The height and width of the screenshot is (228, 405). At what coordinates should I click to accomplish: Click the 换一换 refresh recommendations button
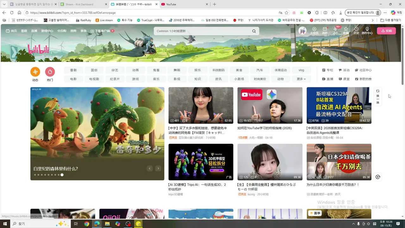pyautogui.click(x=378, y=97)
